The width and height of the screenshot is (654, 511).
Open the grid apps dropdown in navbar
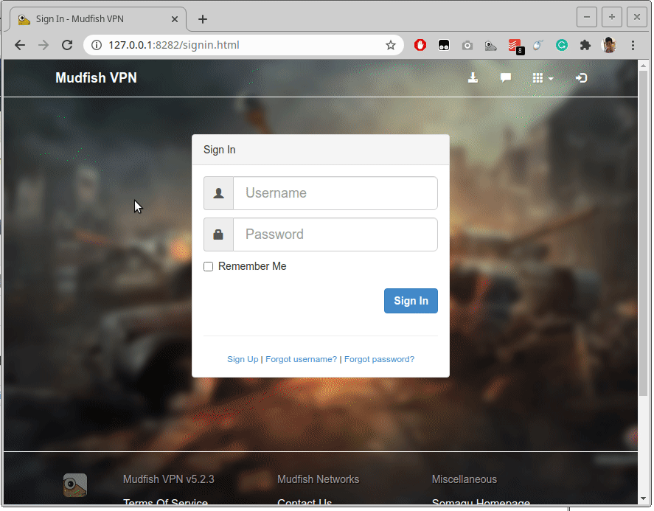[542, 78]
